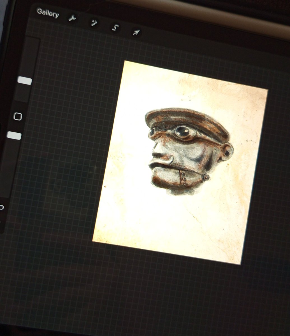Open the Adjustments magic wand menu
Image resolution: width=290 pixels, height=336 pixels.
pyautogui.click(x=94, y=23)
